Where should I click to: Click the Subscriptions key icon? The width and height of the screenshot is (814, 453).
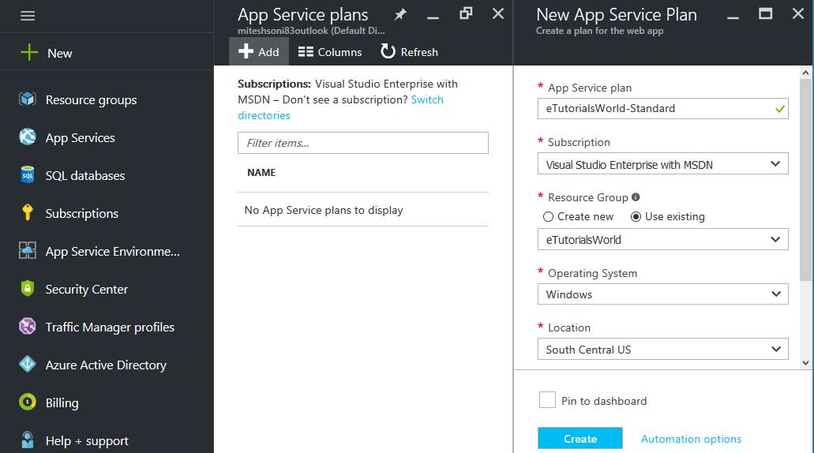(x=28, y=213)
